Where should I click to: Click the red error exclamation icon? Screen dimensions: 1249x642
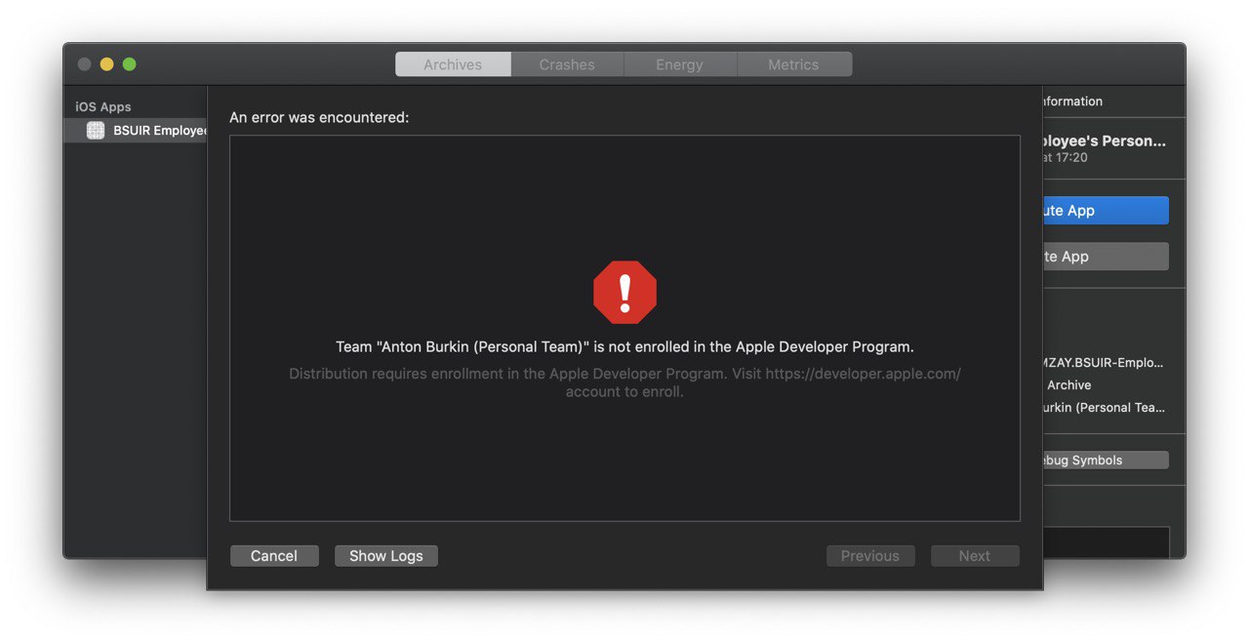[x=624, y=293]
